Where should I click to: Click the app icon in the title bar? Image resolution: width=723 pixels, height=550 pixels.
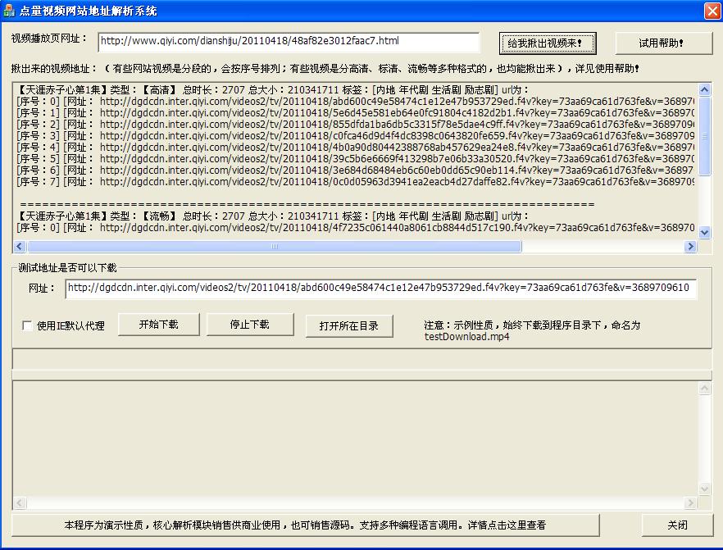point(9,11)
